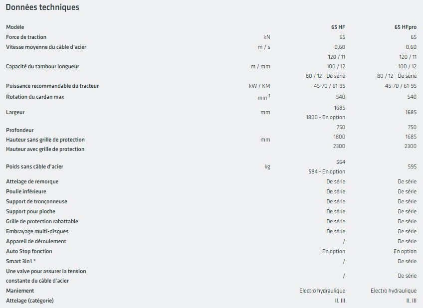Image resolution: width=423 pixels, height=308 pixels.
Task: Click the "584 - En option" weight value
Action: pyautogui.click(x=327, y=172)
